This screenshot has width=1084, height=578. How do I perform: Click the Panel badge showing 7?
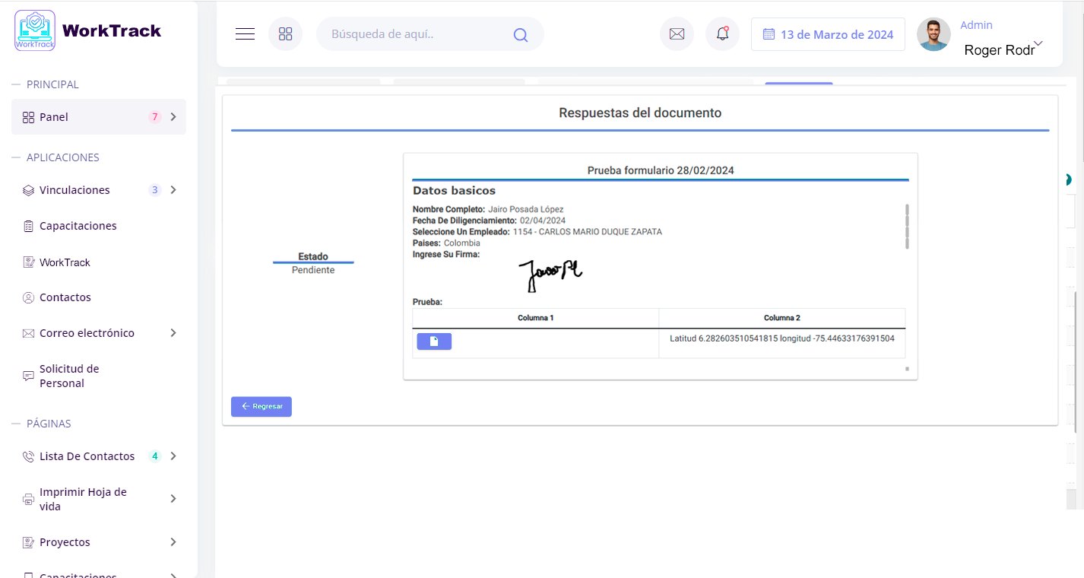(155, 117)
